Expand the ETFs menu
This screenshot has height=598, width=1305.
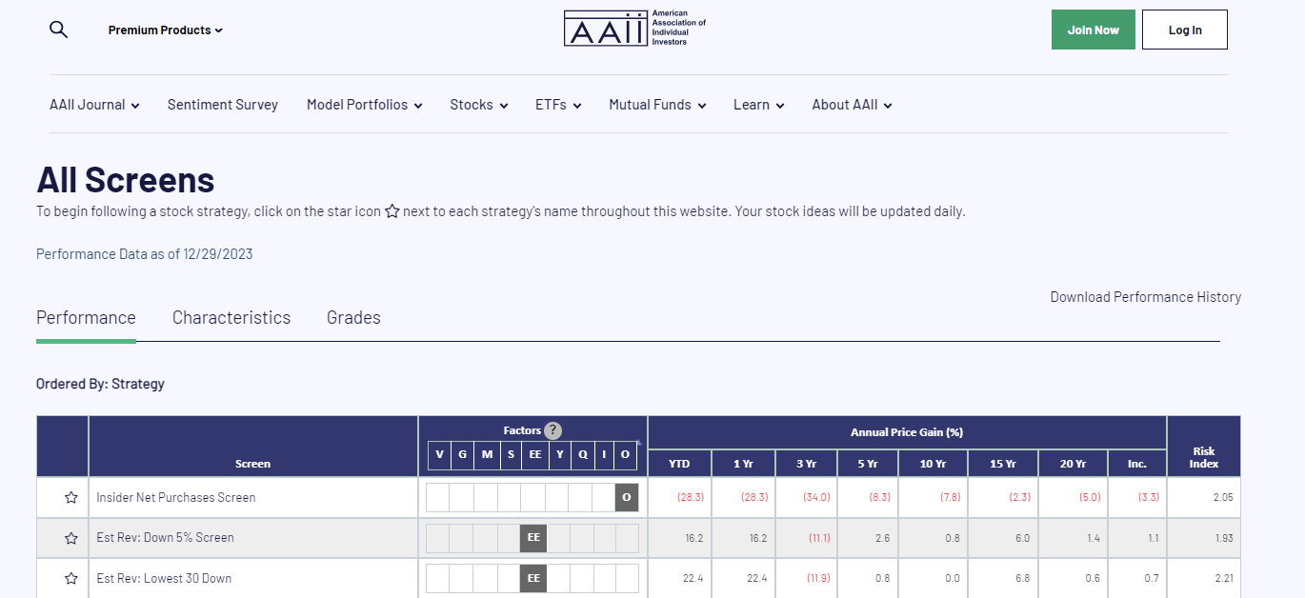(558, 105)
